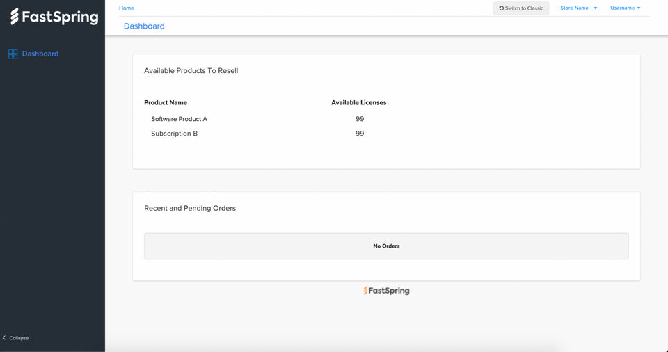Click the Dashboard page title
The image size is (668, 352).
pyautogui.click(x=144, y=26)
